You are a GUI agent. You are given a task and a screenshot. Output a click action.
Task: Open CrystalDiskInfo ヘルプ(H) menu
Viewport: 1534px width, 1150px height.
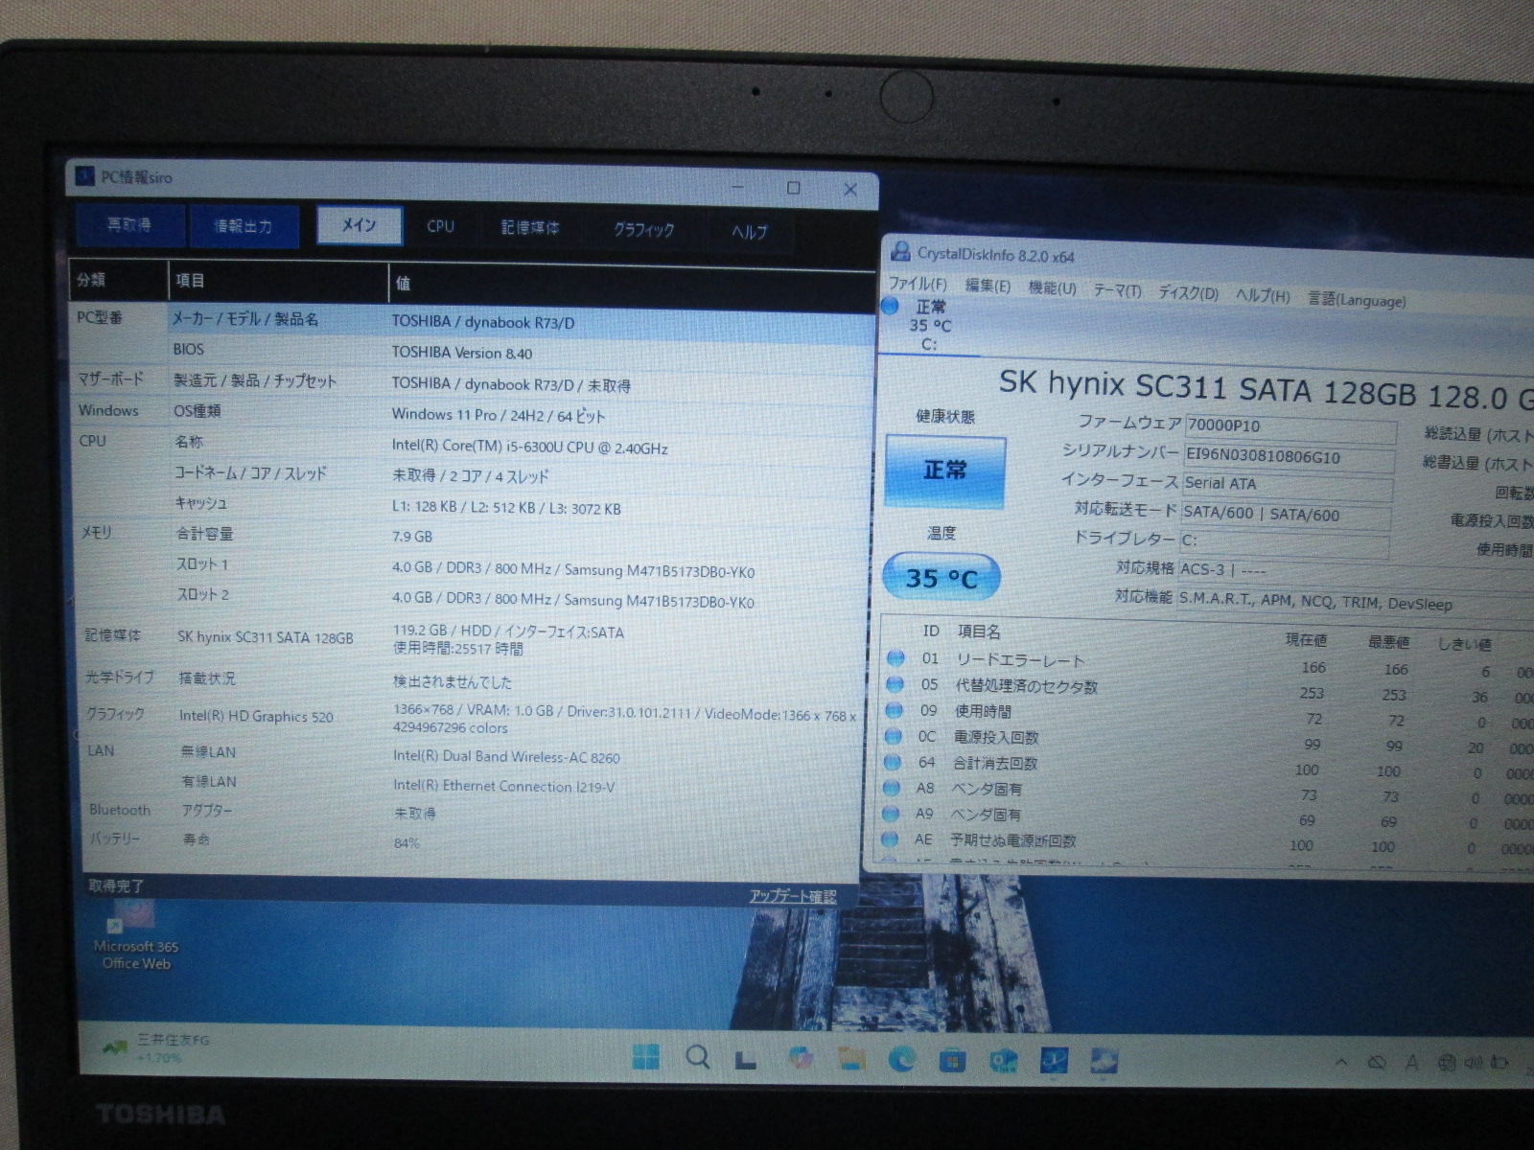[1263, 296]
